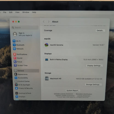114x114 pixels.
Task: Open Network settings globe icon
Action: (15, 49)
